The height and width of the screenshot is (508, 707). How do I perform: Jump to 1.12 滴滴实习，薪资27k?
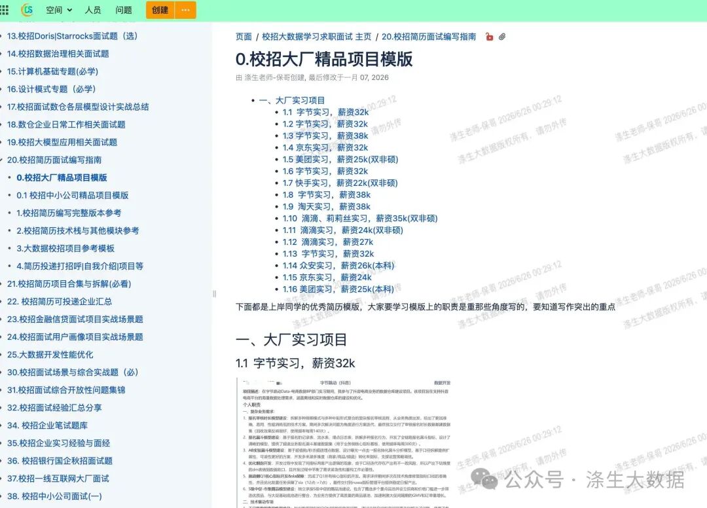point(328,242)
